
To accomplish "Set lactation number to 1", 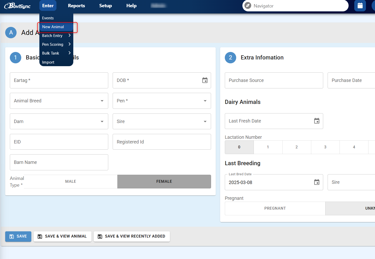I will (268, 147).
